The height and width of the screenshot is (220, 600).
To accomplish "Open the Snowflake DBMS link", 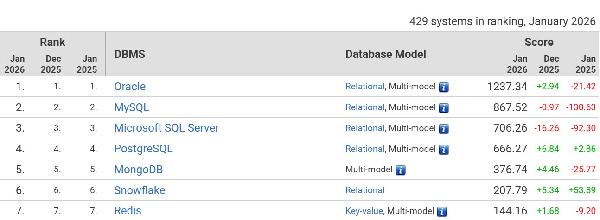I will point(140,190).
